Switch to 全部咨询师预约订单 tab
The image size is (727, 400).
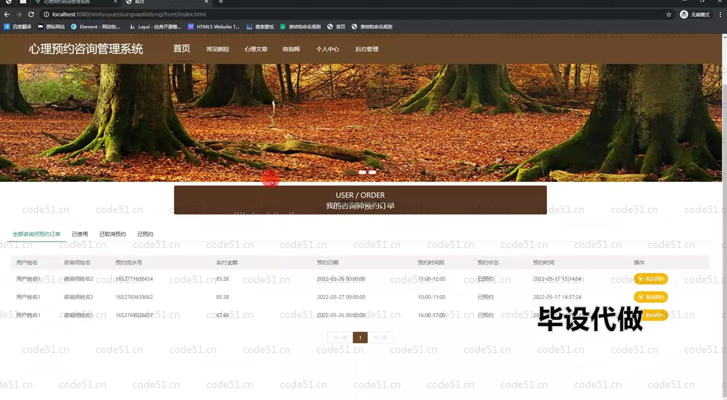click(x=36, y=234)
